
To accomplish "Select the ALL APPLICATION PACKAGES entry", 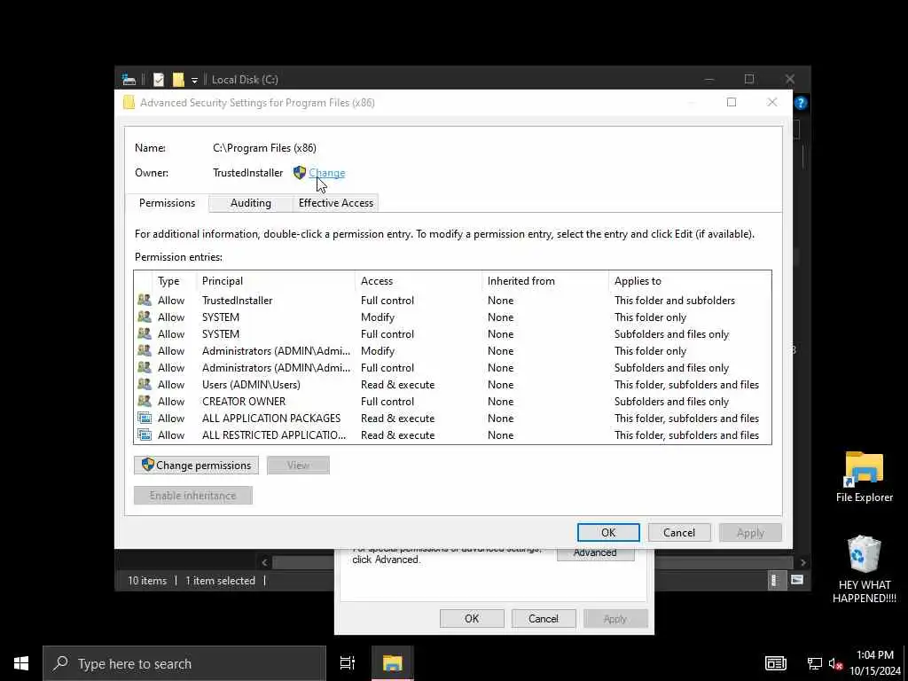I will pyautogui.click(x=452, y=419).
